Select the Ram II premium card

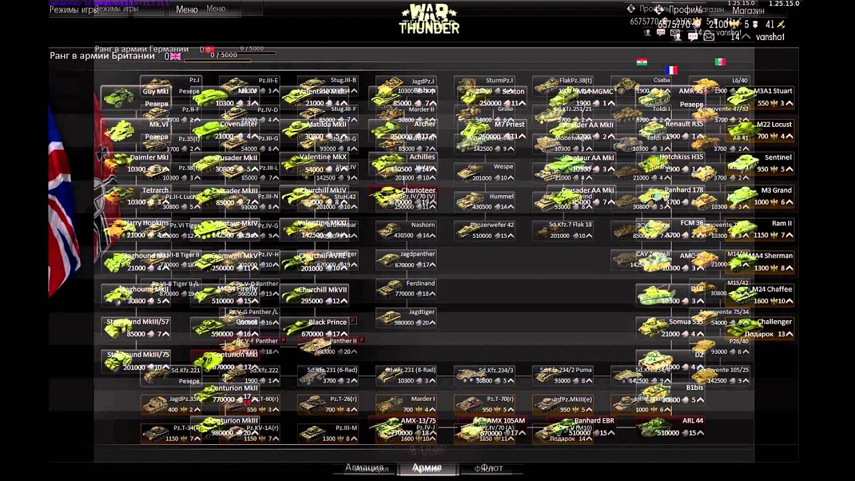759,229
